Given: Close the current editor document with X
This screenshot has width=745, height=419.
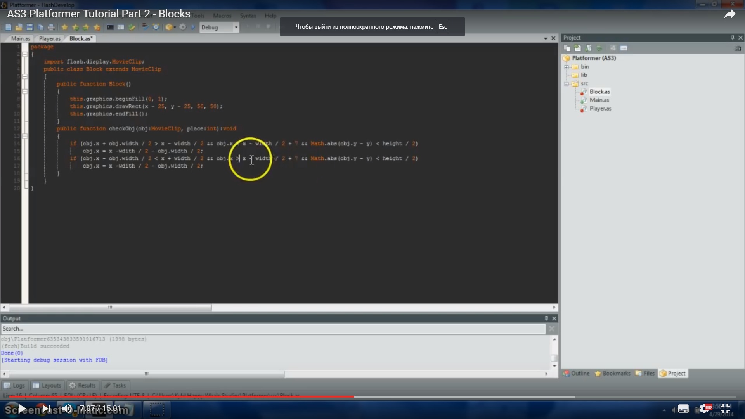Looking at the screenshot, I should (553, 38).
